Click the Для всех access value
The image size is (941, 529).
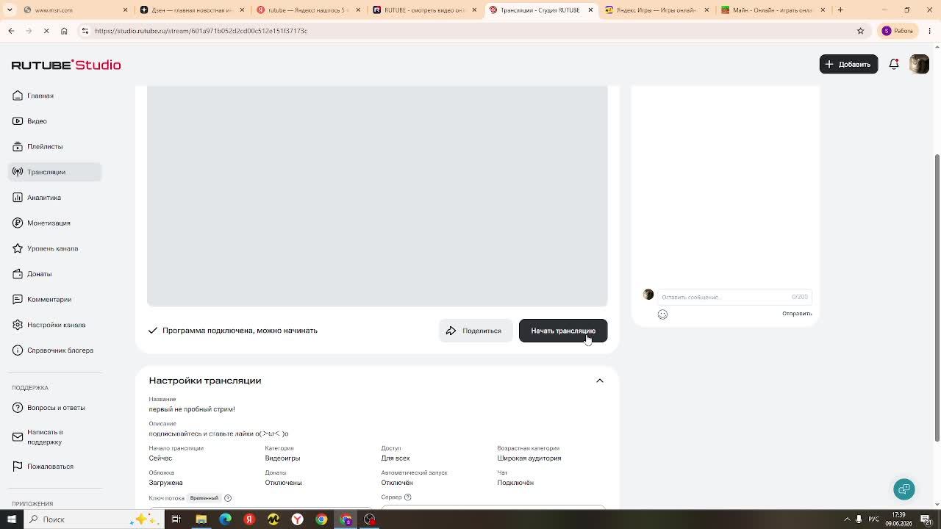coord(396,458)
